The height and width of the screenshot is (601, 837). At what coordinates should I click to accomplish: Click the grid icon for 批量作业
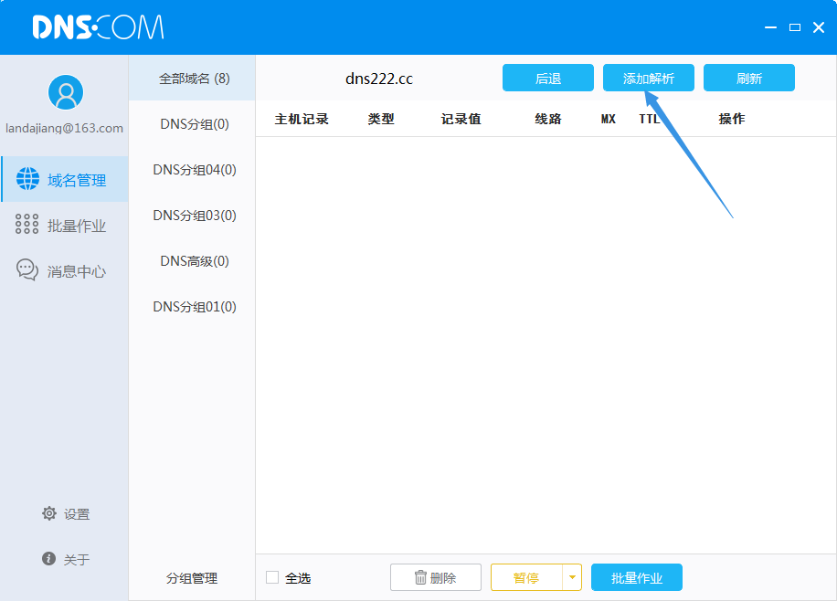[x=27, y=226]
